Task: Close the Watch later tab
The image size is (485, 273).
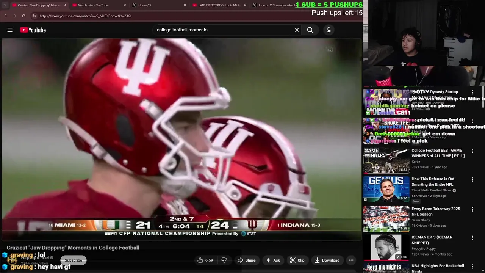Action: [125, 5]
